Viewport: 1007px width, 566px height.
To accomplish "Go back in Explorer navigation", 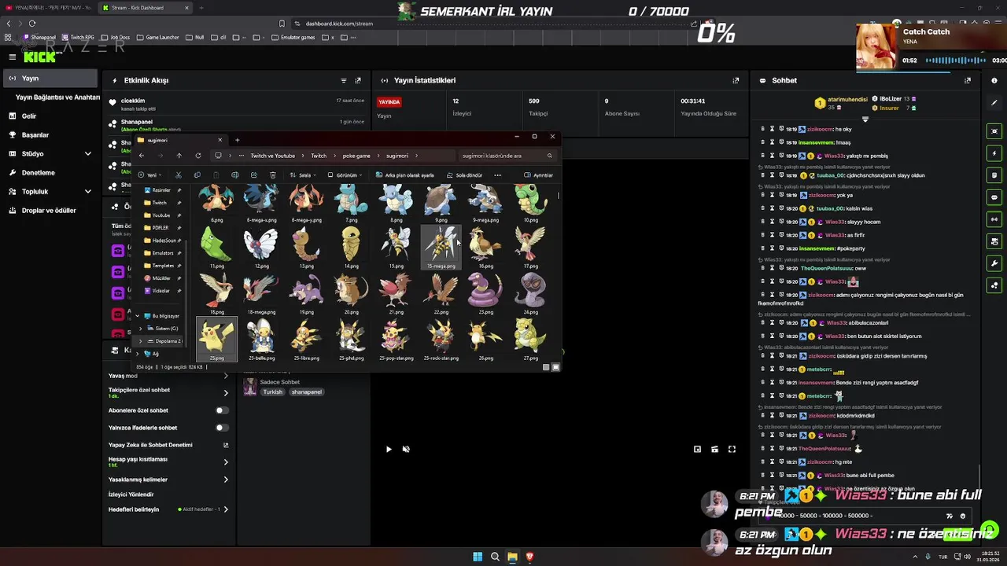I will 142,156.
